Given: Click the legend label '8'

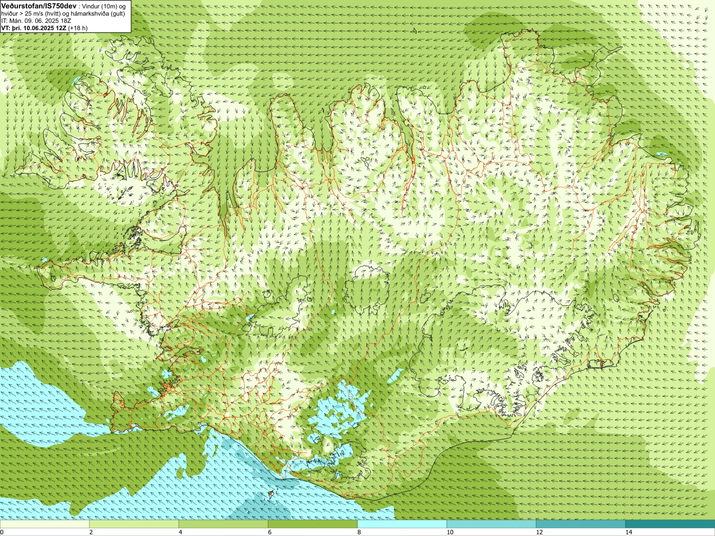Looking at the screenshot, I should point(359,532).
